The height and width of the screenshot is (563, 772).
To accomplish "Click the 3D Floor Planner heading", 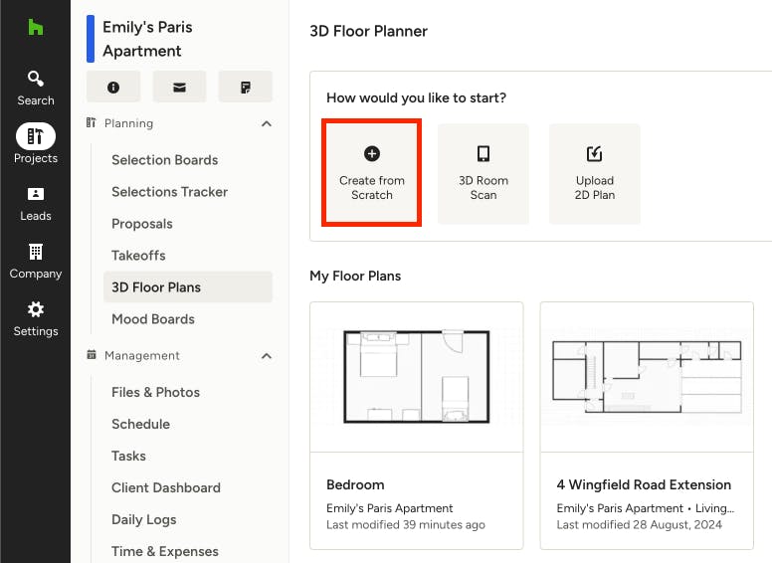I will [x=369, y=31].
